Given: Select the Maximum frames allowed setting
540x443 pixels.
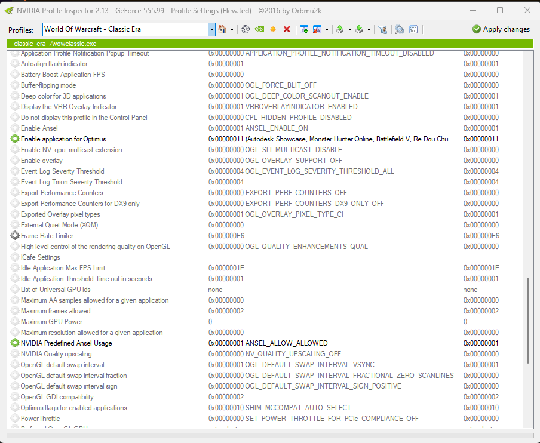Looking at the screenshot, I should 265,311.
